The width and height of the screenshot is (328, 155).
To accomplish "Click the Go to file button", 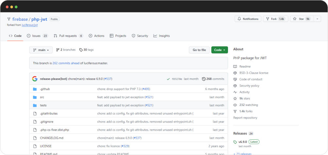I will [199, 50].
